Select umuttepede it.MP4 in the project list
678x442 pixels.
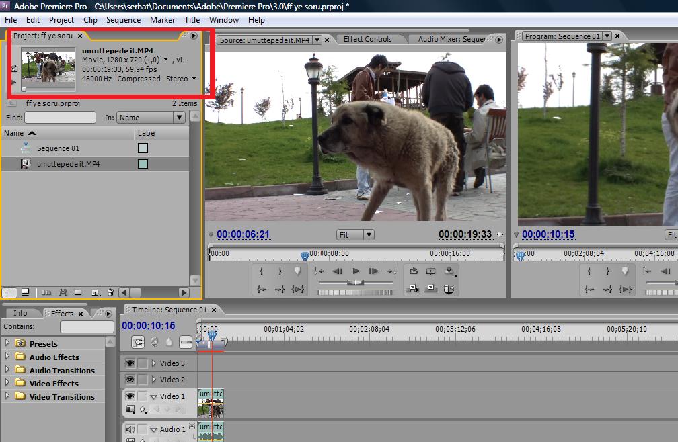(68, 164)
